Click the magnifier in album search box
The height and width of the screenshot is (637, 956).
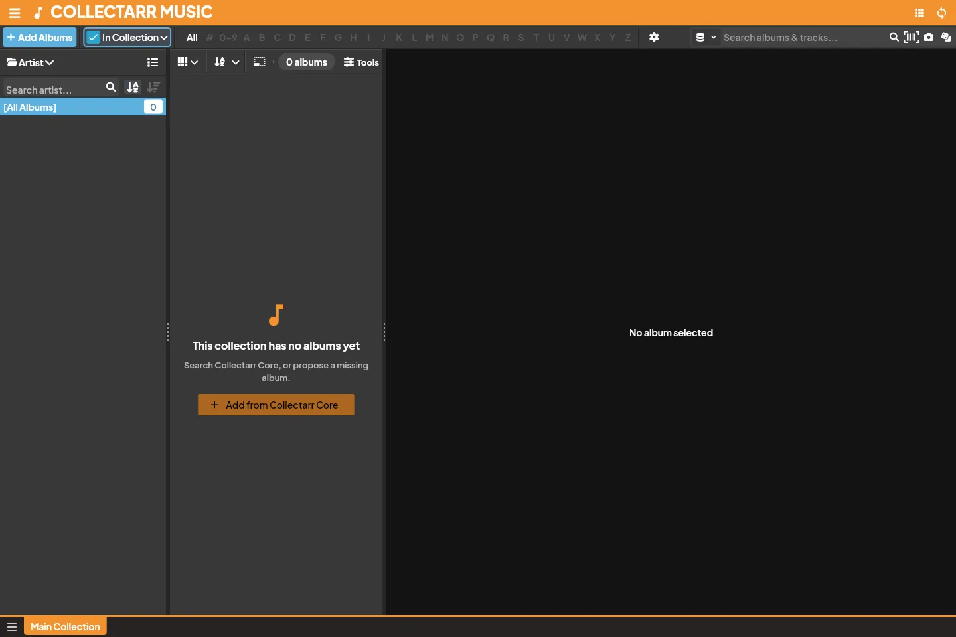[x=894, y=37]
